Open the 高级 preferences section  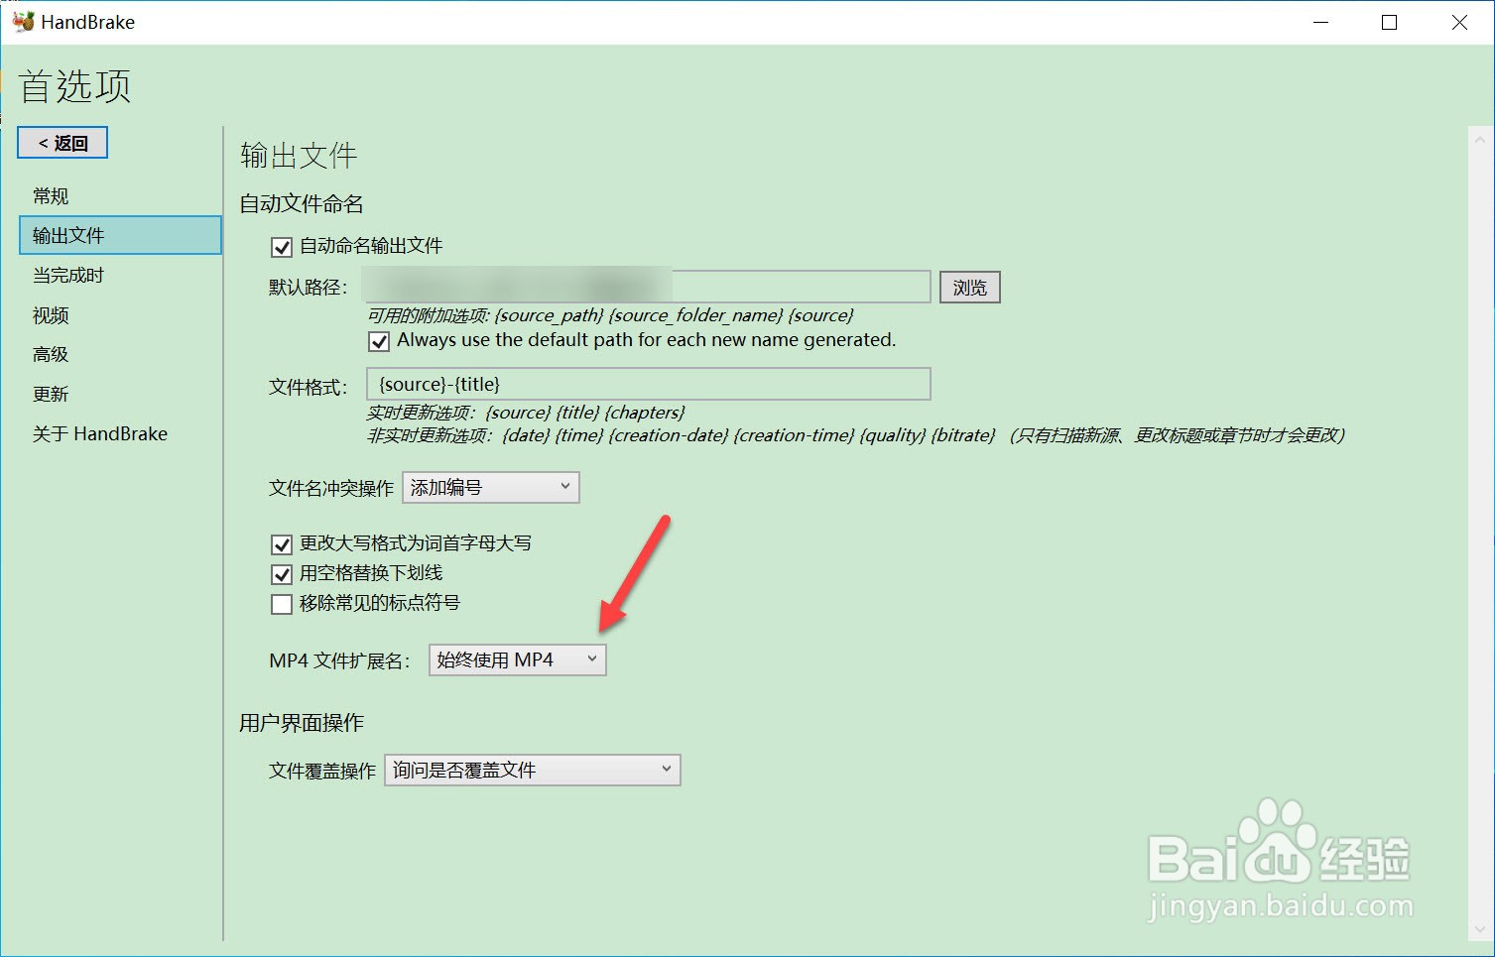pos(51,354)
